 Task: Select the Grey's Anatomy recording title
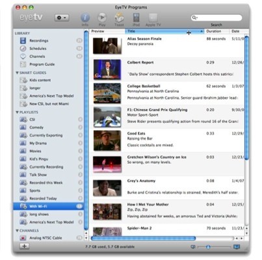141,181
